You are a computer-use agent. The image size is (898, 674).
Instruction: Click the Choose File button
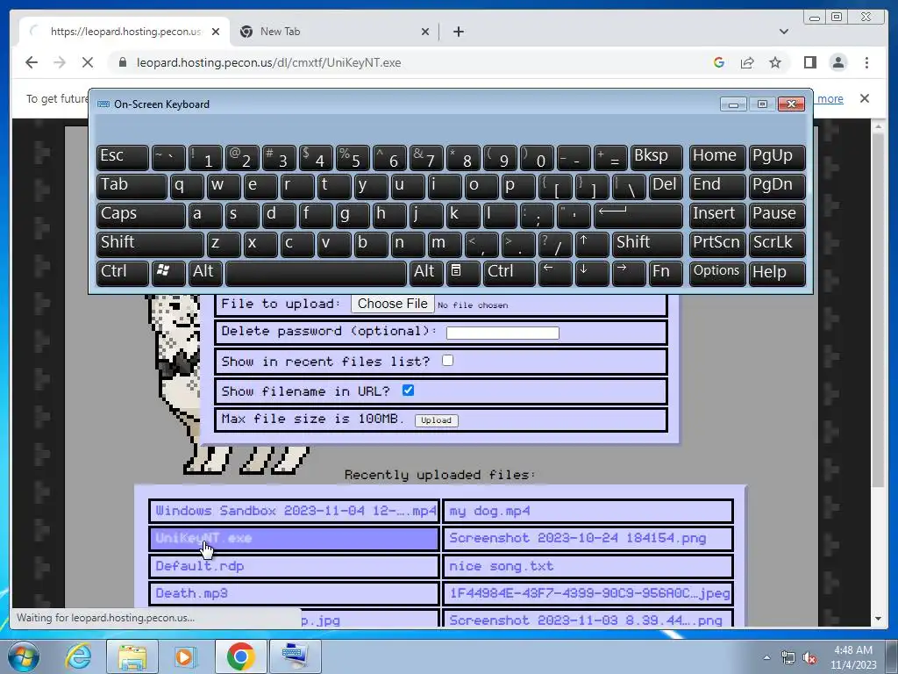click(392, 304)
